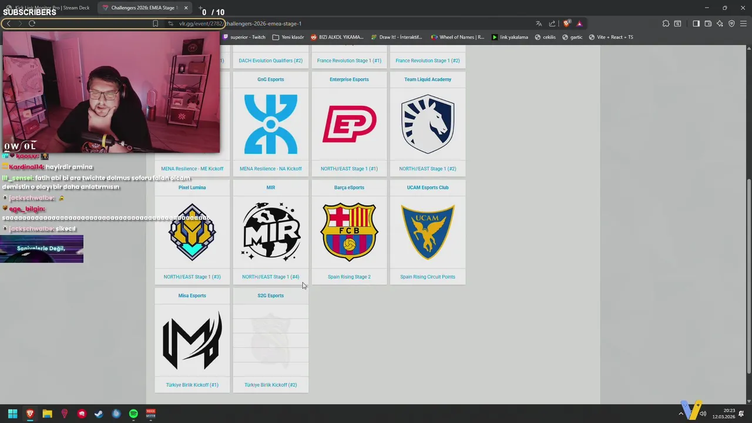This screenshot has height=423, width=752.
Task: Open the MIR team name link
Action: tap(271, 187)
